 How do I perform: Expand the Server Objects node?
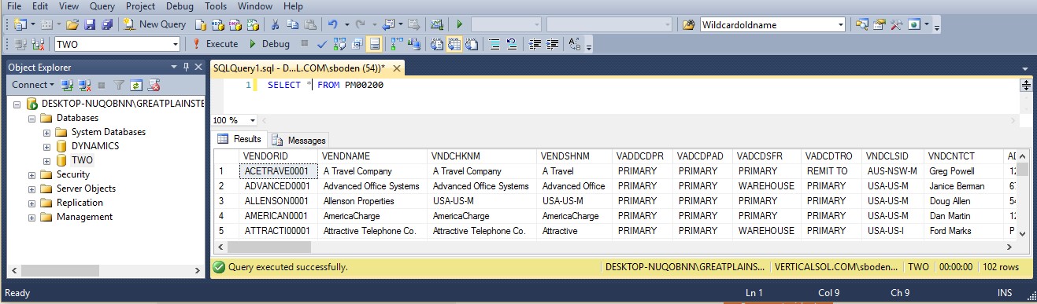tap(31, 189)
